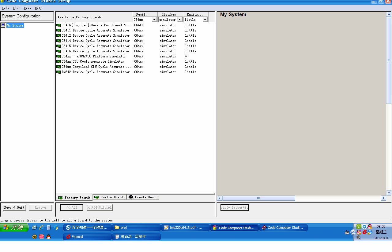This screenshot has width=392, height=252.
Task: Open the Windows Start button
Action: [14, 228]
